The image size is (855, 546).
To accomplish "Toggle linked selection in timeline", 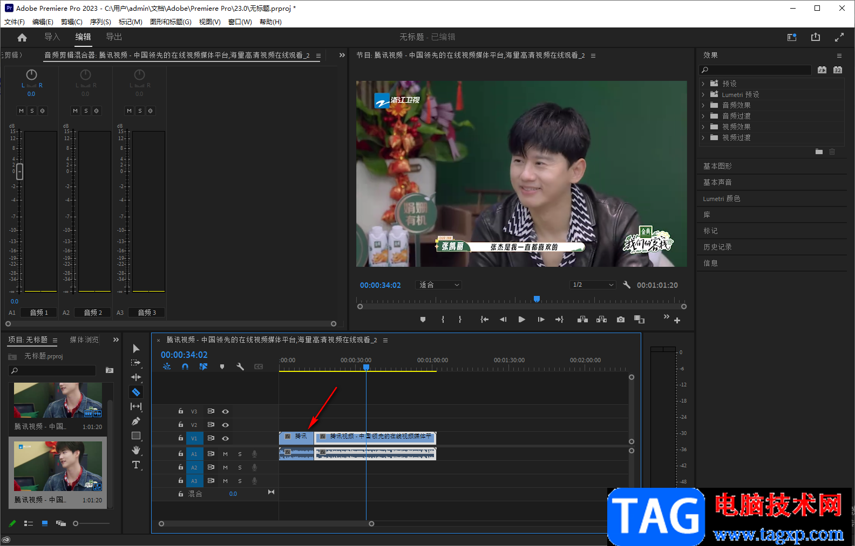I will click(x=203, y=367).
